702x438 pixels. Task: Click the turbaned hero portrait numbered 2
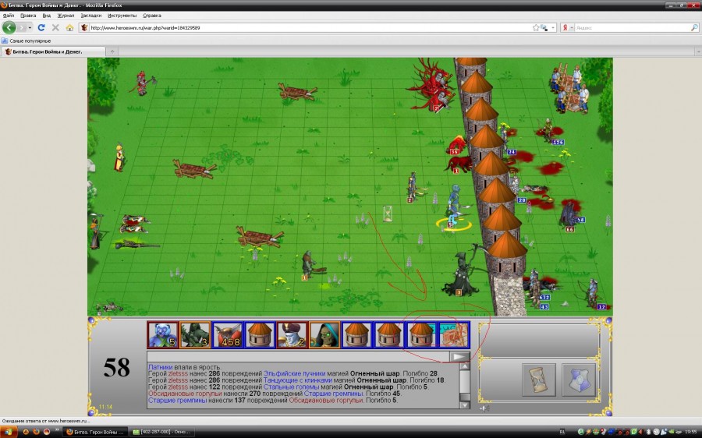click(292, 335)
